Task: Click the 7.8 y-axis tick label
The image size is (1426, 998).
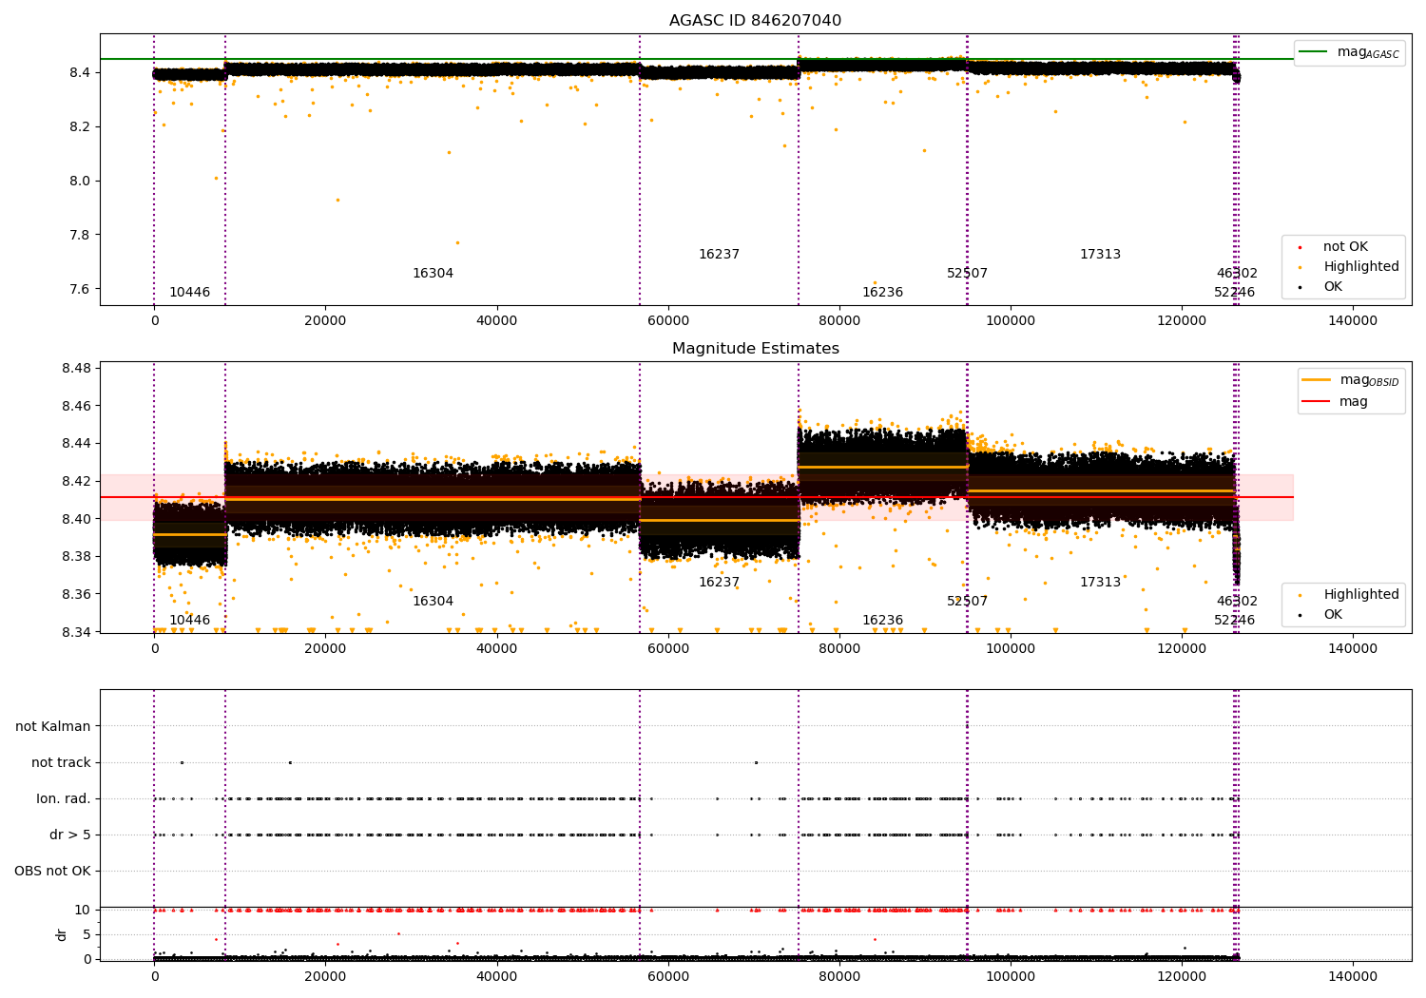Action: 80,235
